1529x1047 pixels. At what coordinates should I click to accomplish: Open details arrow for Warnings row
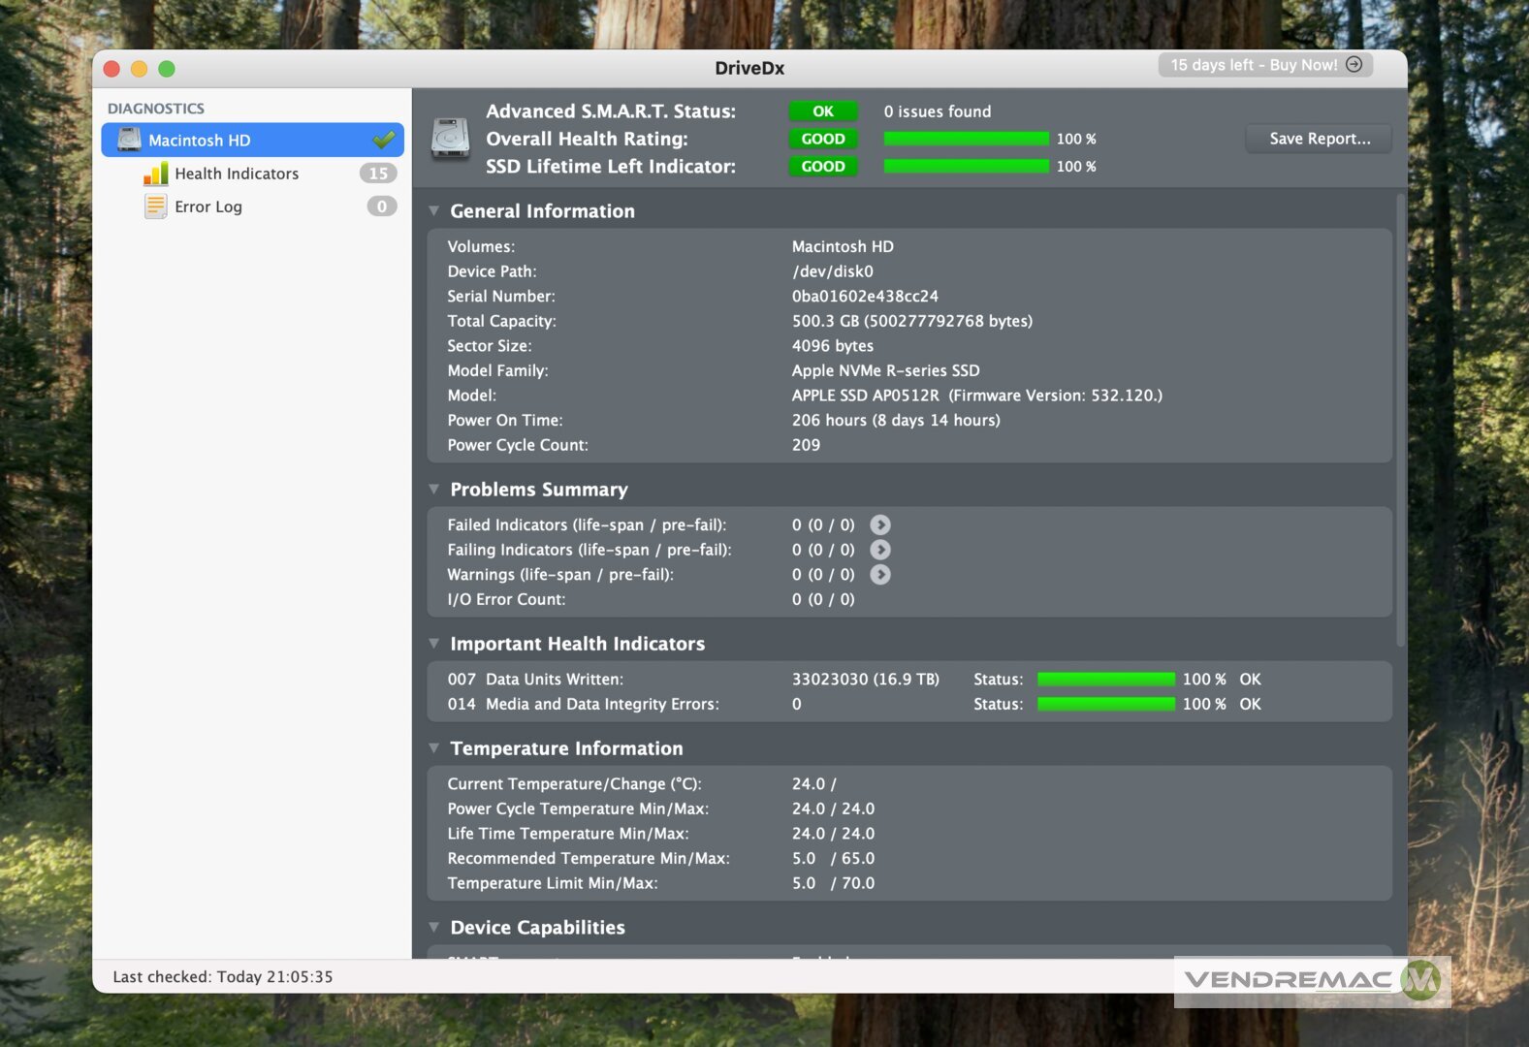coord(879,575)
